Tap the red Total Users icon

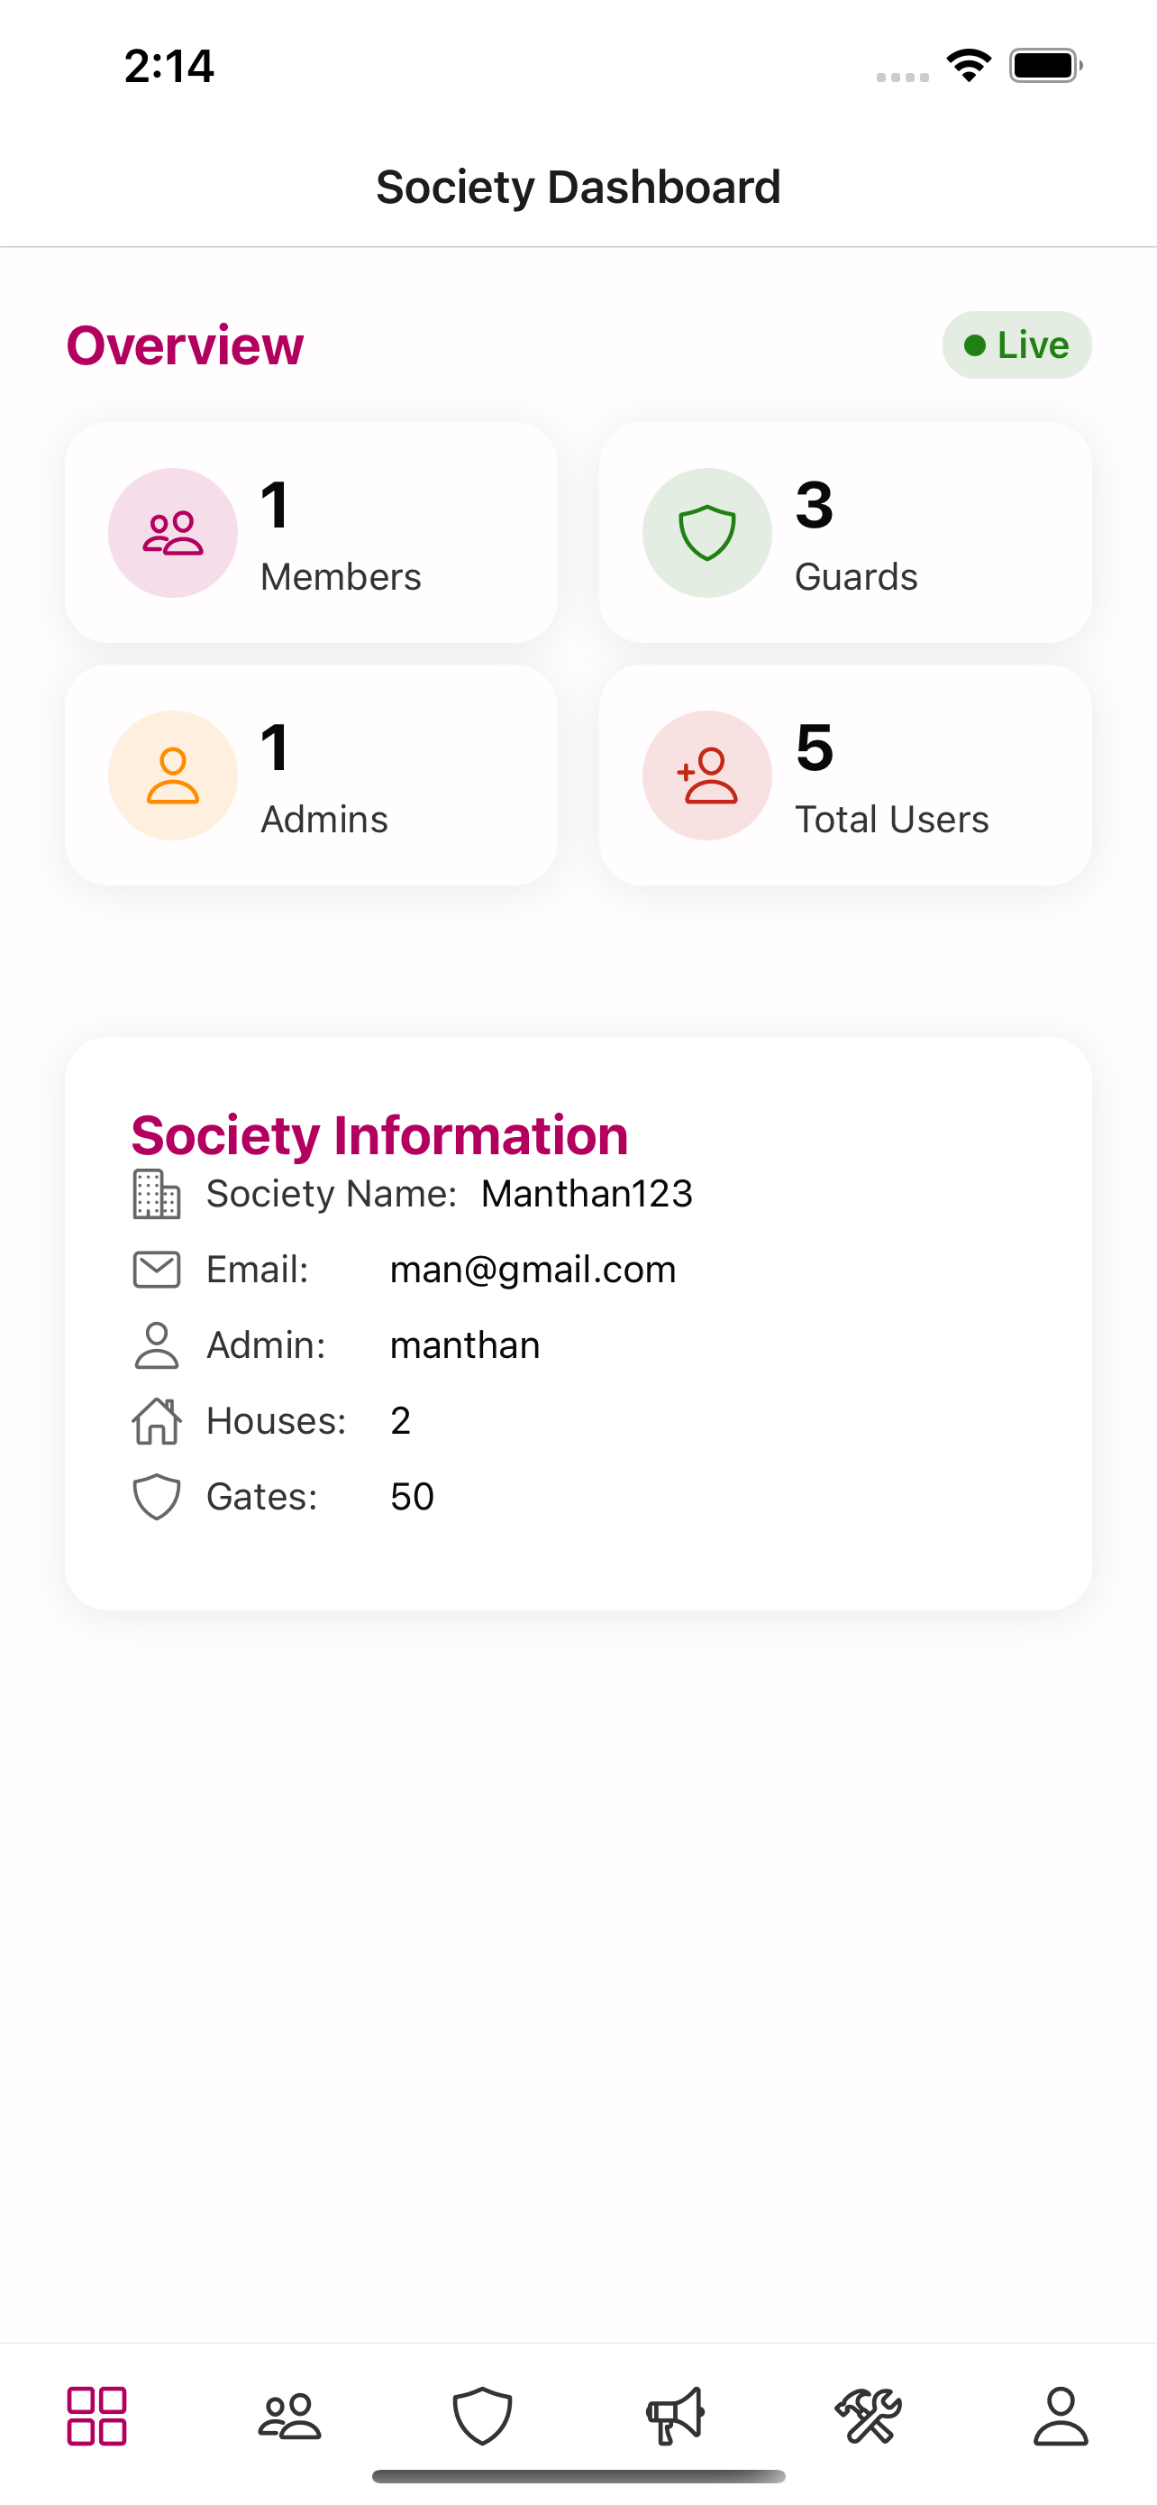click(x=707, y=775)
